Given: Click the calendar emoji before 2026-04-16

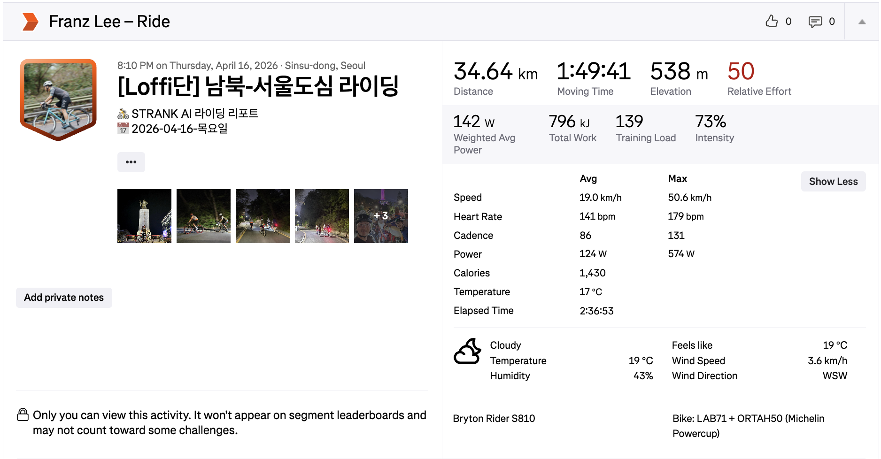Looking at the screenshot, I should point(123,129).
